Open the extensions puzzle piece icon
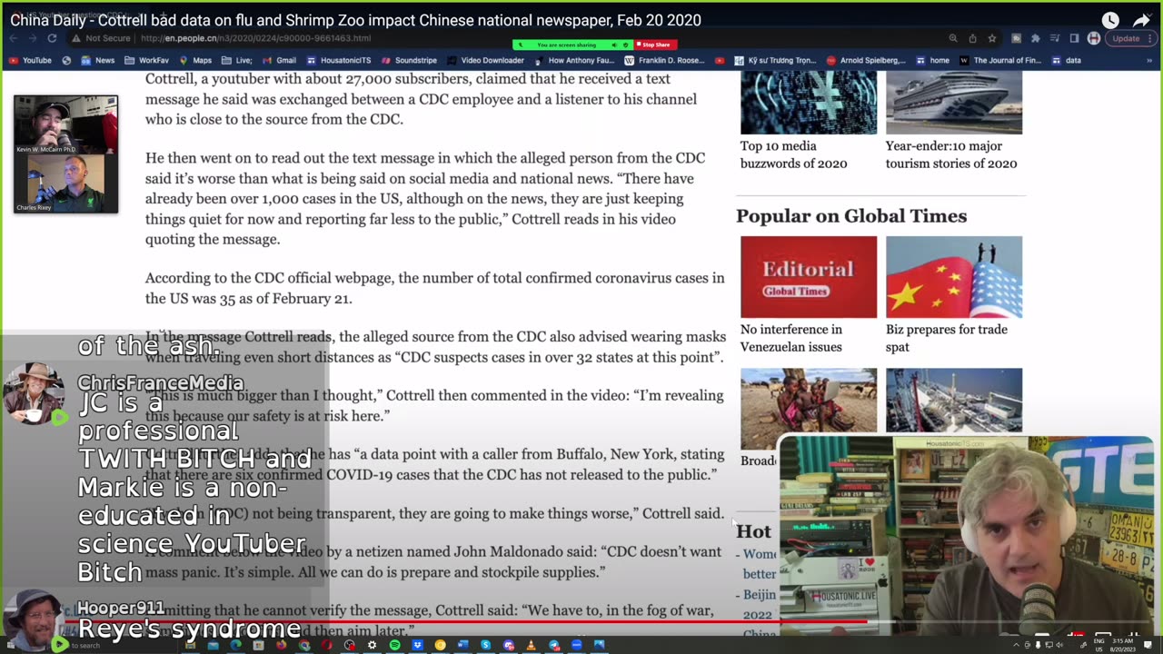 (1035, 38)
